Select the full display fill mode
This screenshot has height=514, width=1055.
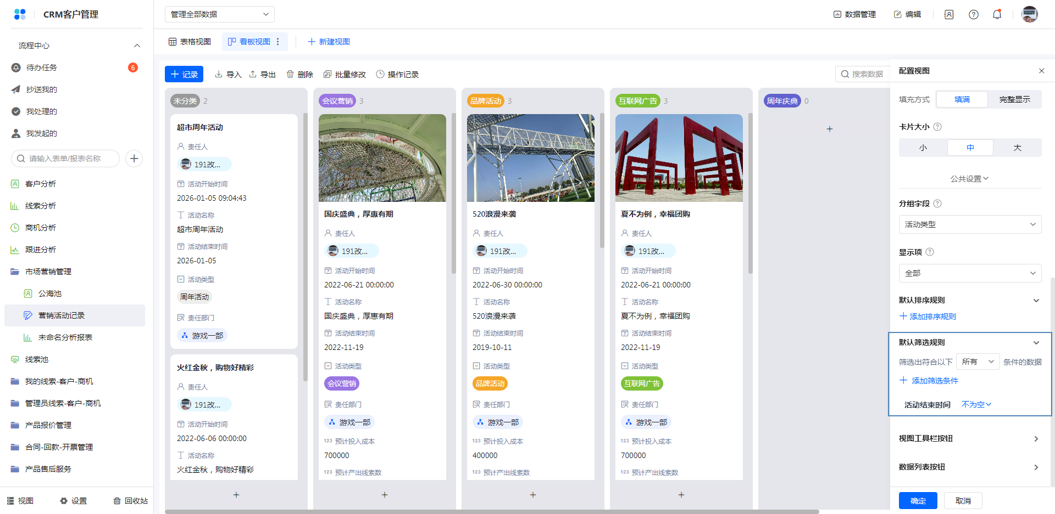[x=1014, y=99]
